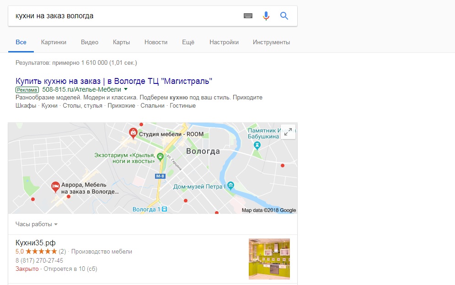
Task: Click the M-8 highway shield
Action: [x=160, y=176]
